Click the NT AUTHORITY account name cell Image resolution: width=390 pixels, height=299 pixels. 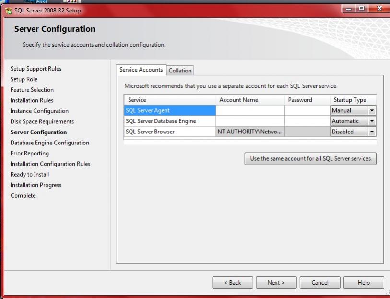click(250, 132)
